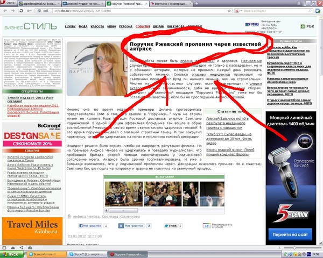The width and height of the screenshot is (323, 258).
Task: Click the Анфиса Чехова tag link
Action: point(86,217)
